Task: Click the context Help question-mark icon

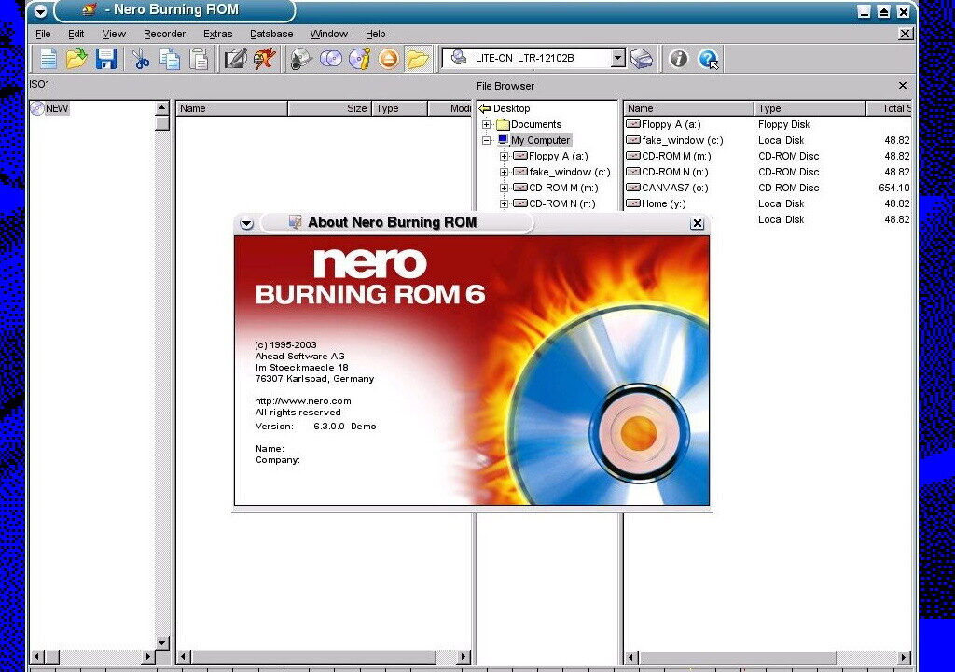Action: (x=708, y=59)
